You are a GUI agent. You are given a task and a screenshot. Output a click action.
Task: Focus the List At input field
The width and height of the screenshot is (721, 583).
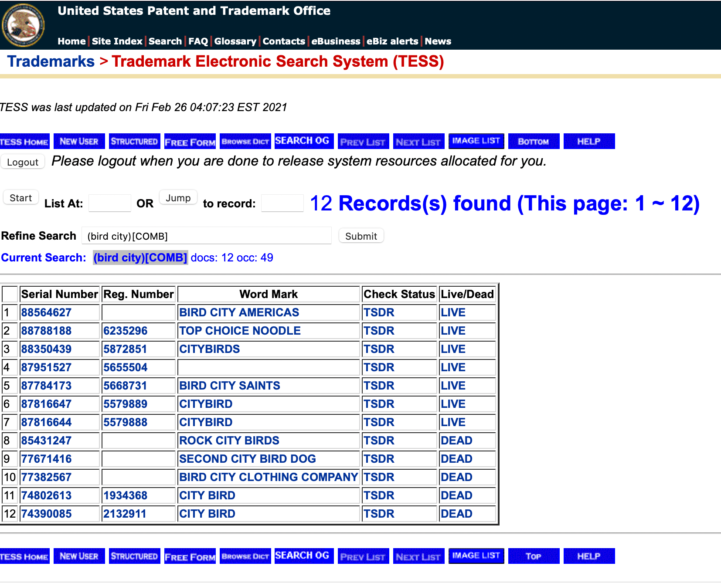pyautogui.click(x=110, y=203)
